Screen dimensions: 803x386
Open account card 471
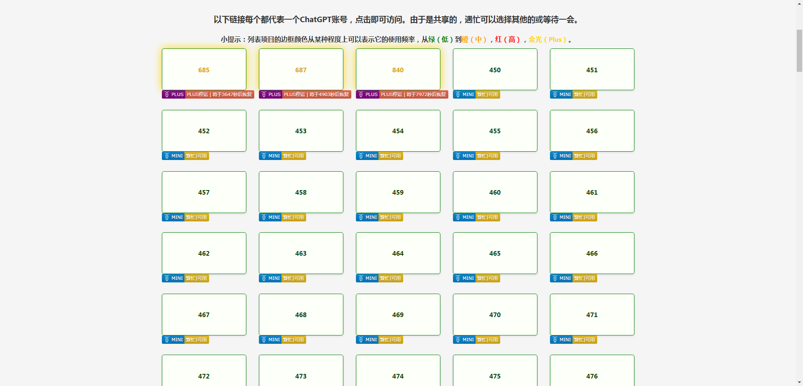pyautogui.click(x=592, y=315)
